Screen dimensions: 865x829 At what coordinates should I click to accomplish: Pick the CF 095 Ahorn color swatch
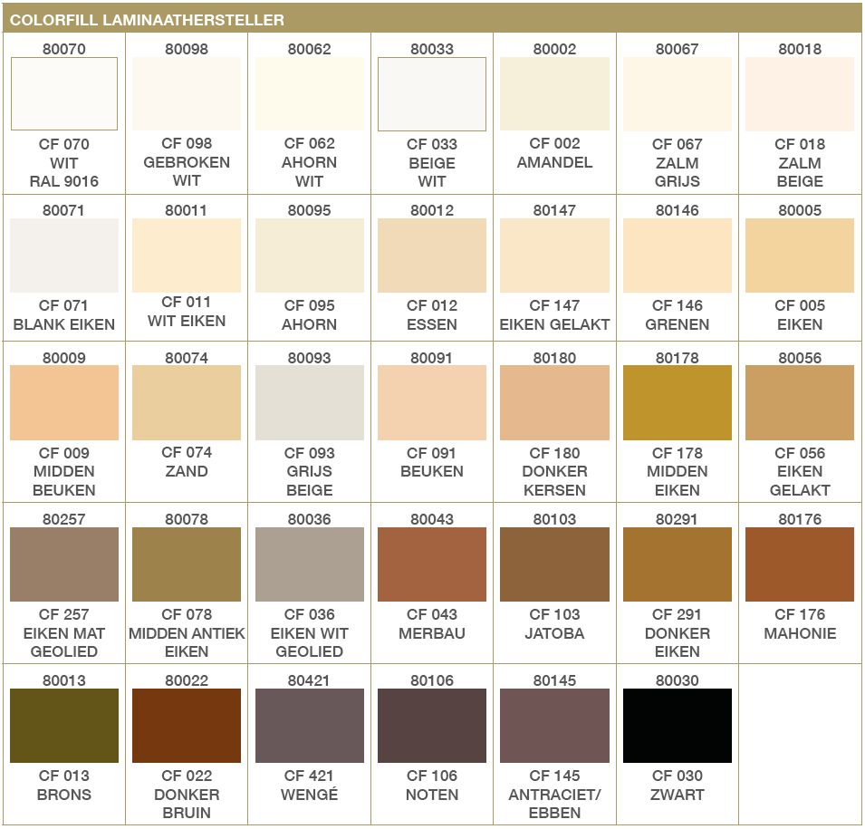(310, 255)
